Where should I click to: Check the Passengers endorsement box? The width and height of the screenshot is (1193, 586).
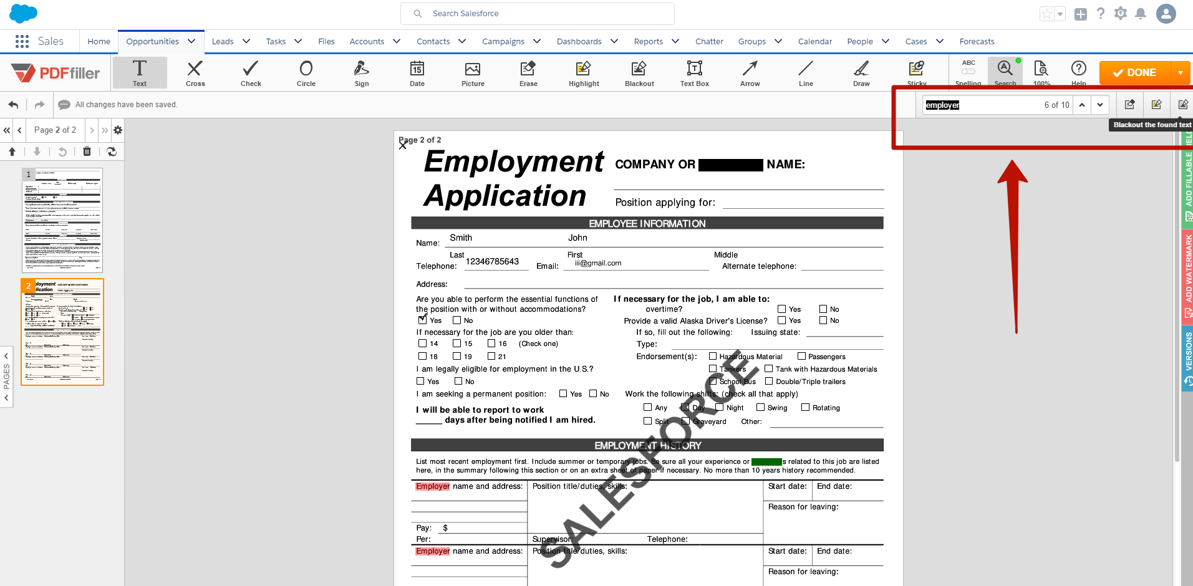pos(801,356)
